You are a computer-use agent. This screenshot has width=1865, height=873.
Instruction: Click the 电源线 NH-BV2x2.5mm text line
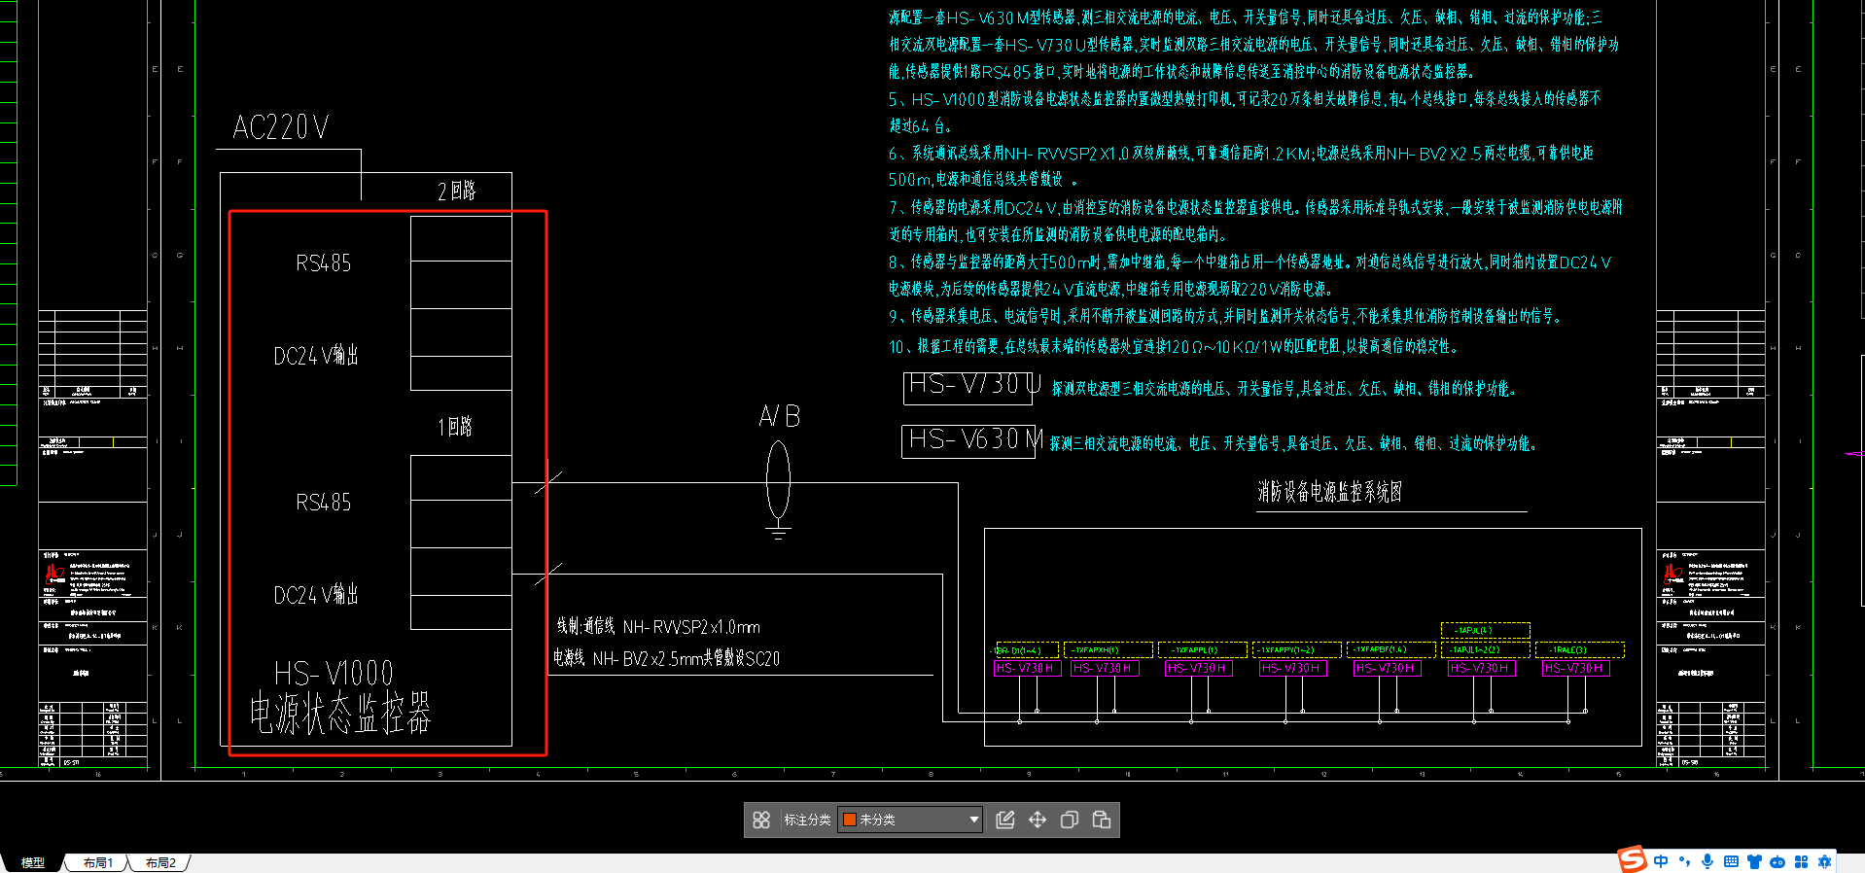pos(666,658)
